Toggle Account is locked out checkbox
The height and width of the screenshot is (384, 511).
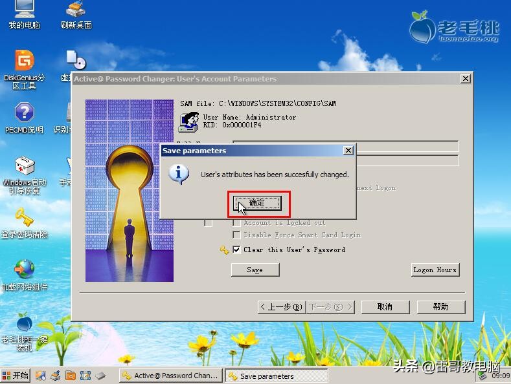click(x=236, y=223)
